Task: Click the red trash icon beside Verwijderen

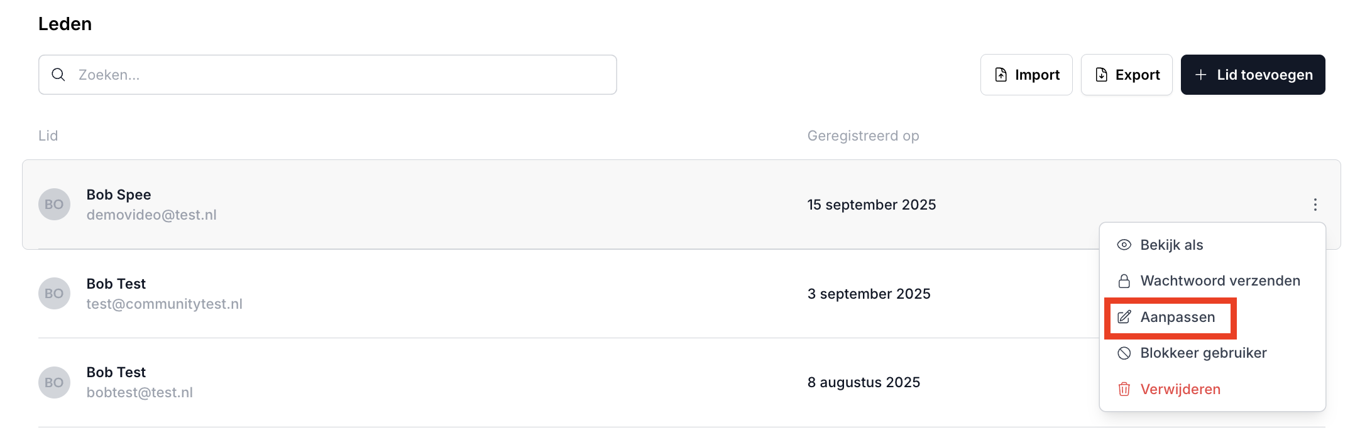Action: pyautogui.click(x=1124, y=389)
